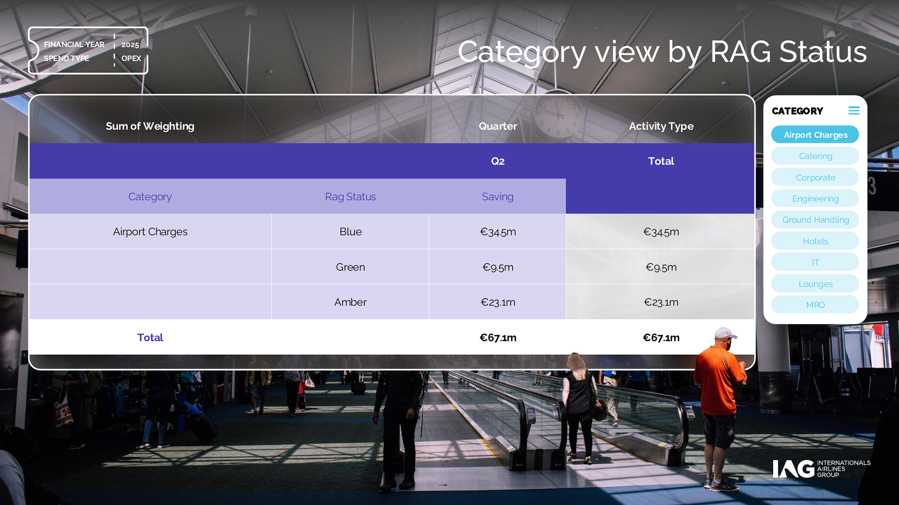Image resolution: width=899 pixels, height=505 pixels.
Task: Choose the Engineering slicer option
Action: [815, 199]
